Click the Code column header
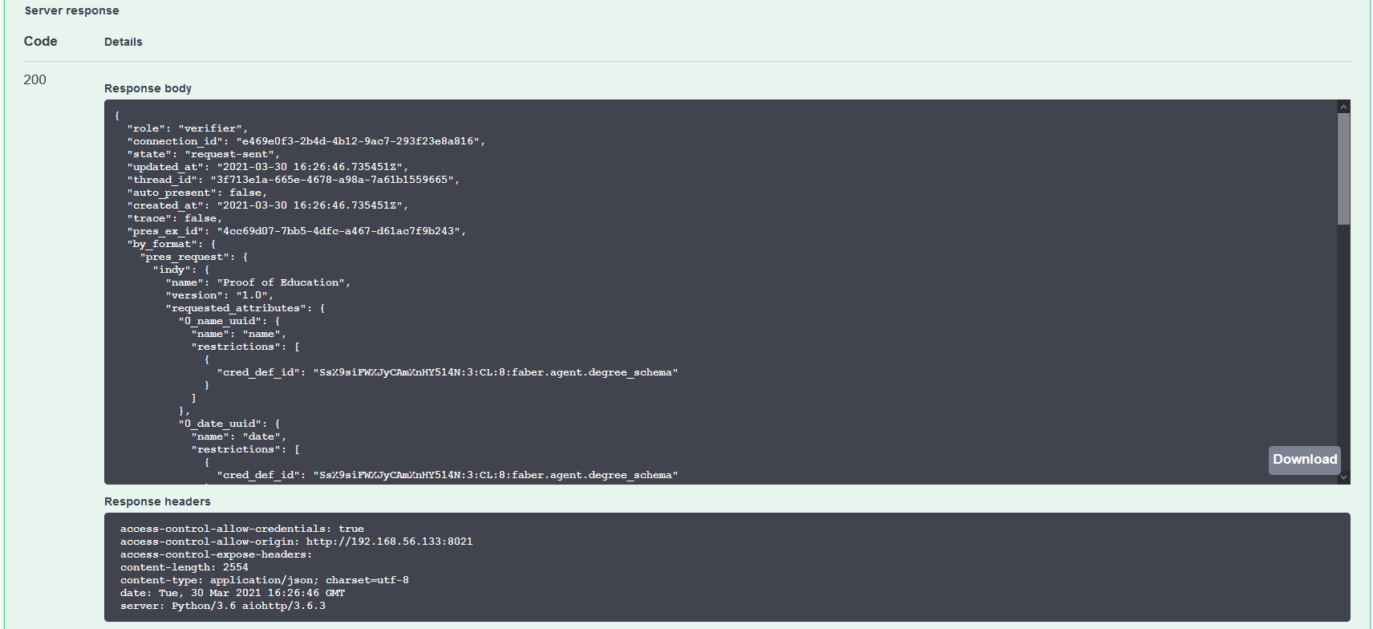 [x=40, y=42]
